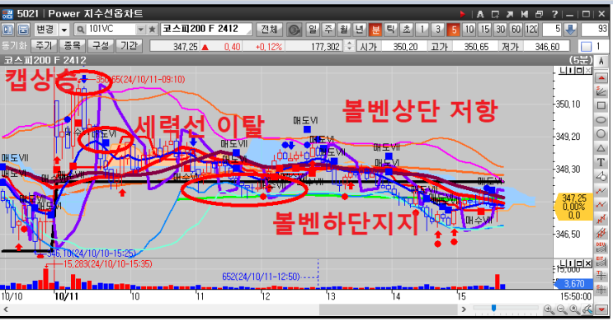Viewport: 613px width, 321px height.
Task: Click the 코스피200 F 2412 name field
Action: pyautogui.click(x=205, y=30)
